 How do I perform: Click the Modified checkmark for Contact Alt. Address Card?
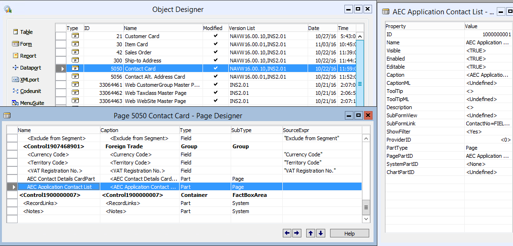point(215,76)
